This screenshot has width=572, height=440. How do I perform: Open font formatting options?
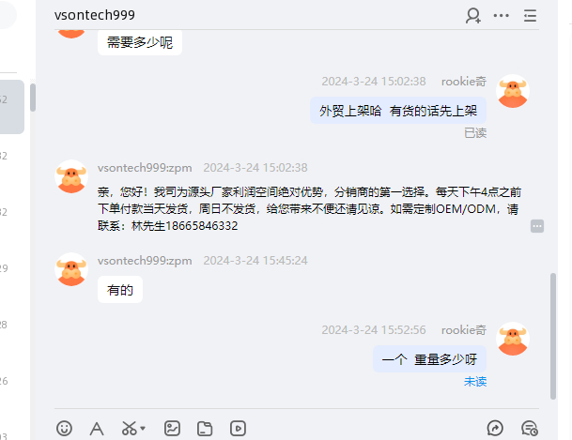tap(97, 429)
